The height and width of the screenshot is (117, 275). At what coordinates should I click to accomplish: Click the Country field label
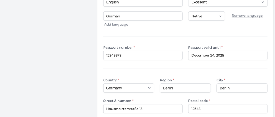[x=110, y=80]
